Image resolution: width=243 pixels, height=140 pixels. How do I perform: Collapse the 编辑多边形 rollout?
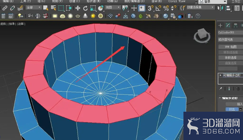220,98
